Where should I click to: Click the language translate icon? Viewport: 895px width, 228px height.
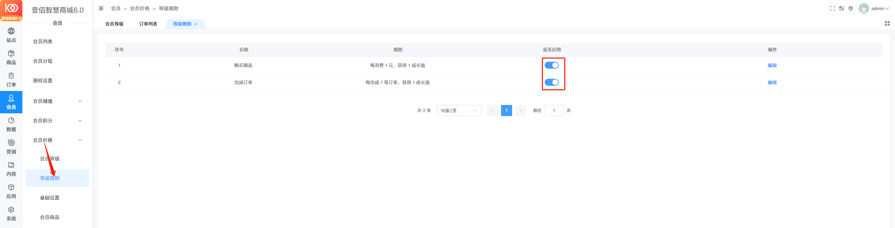coord(842,8)
